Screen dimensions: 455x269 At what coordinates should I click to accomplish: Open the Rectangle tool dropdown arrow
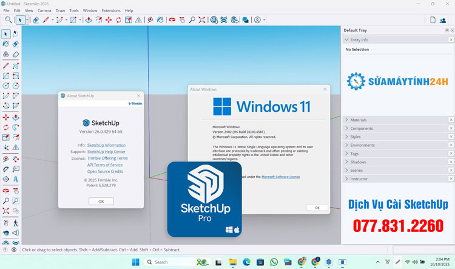pos(80,20)
